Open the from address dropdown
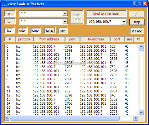149x125 pixels. click(65, 13)
